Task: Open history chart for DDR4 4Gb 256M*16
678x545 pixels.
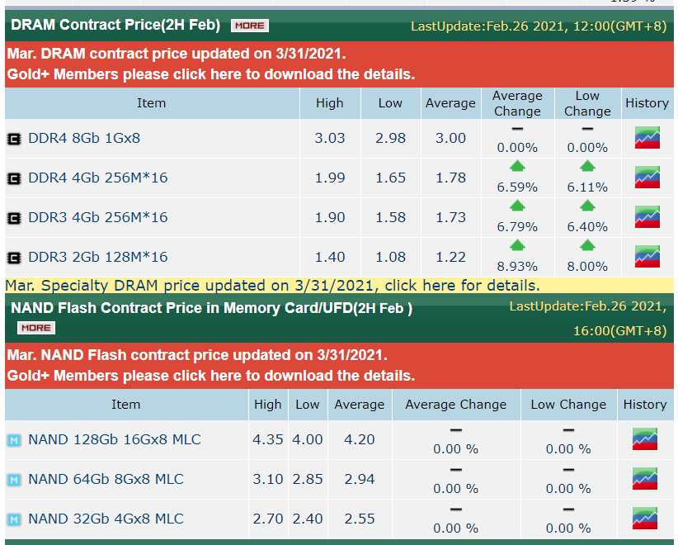Action: [647, 178]
